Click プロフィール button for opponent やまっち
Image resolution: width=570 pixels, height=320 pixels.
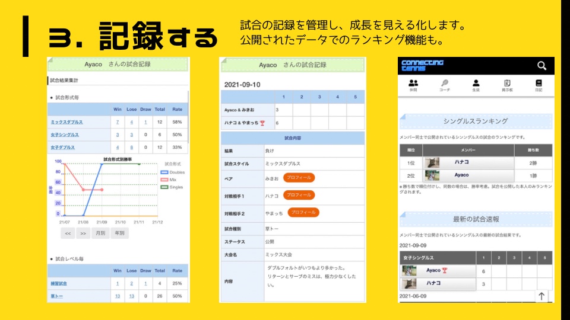[303, 212]
